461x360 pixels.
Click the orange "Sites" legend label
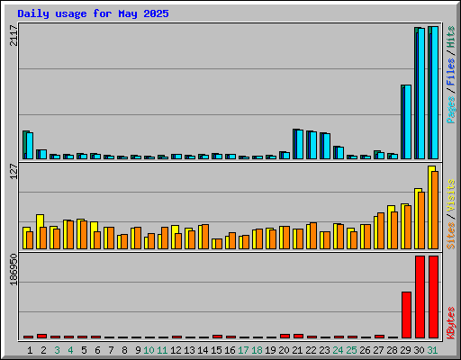click(451, 236)
